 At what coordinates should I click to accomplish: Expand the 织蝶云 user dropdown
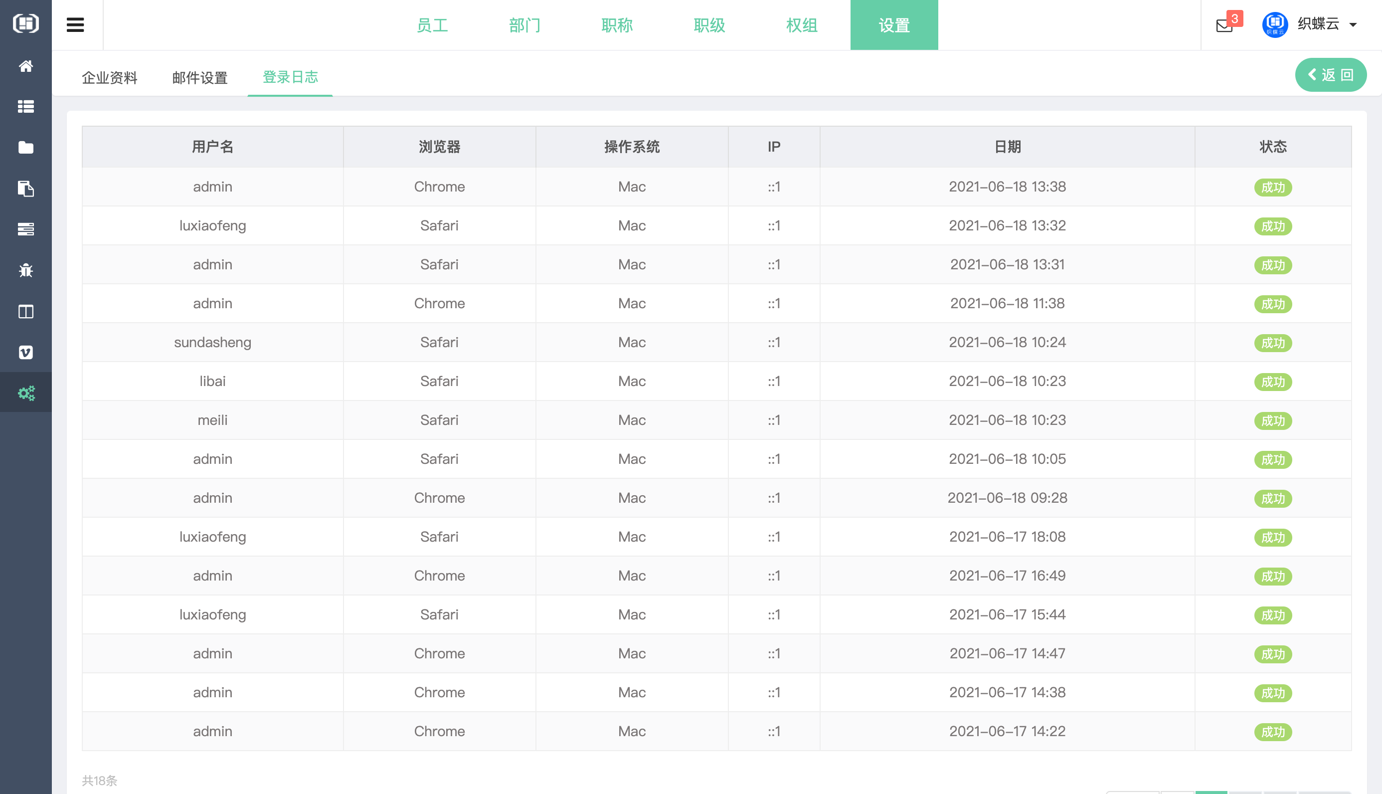coord(1318,24)
